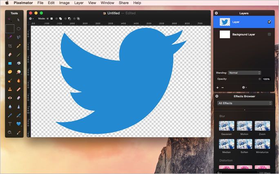
Task: Select the Type text tool
Action: [10, 124]
